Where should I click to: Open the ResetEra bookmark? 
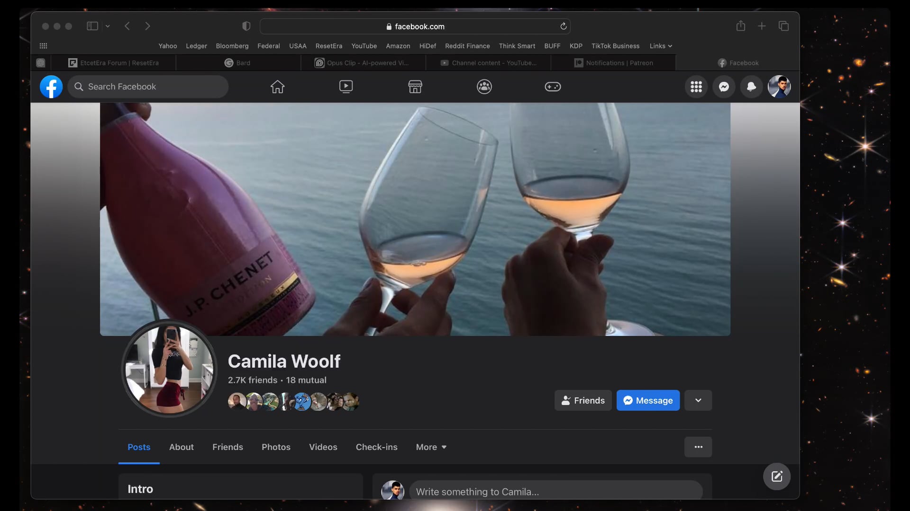click(x=329, y=46)
